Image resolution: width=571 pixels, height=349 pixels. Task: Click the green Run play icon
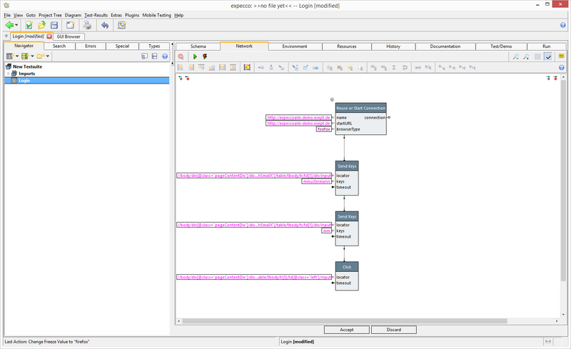tap(196, 56)
